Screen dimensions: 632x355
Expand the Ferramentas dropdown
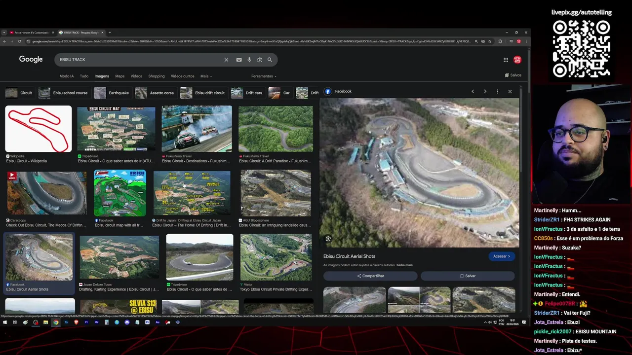coord(264,76)
